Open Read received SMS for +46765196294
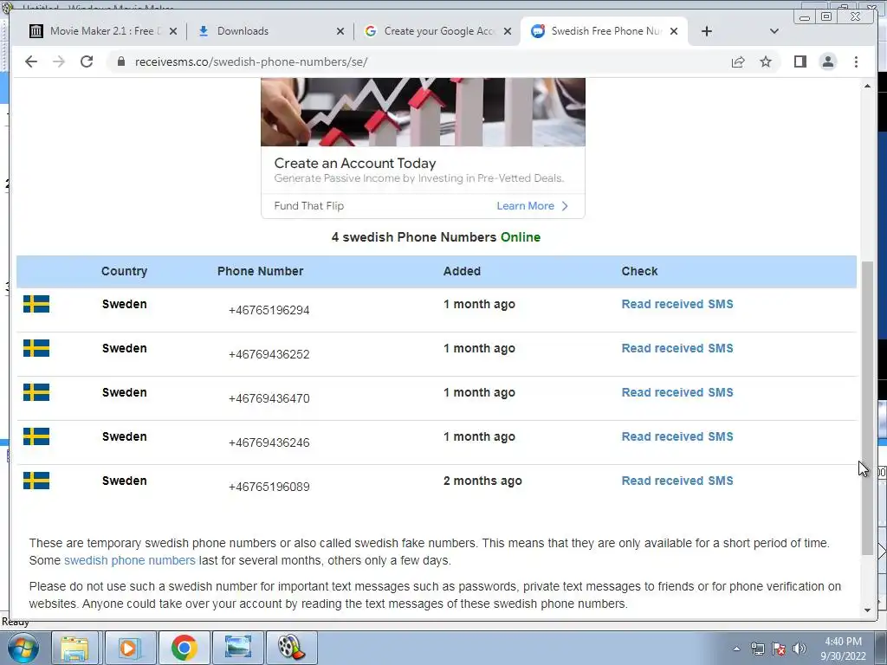Viewport: 887px width, 665px height. click(677, 304)
